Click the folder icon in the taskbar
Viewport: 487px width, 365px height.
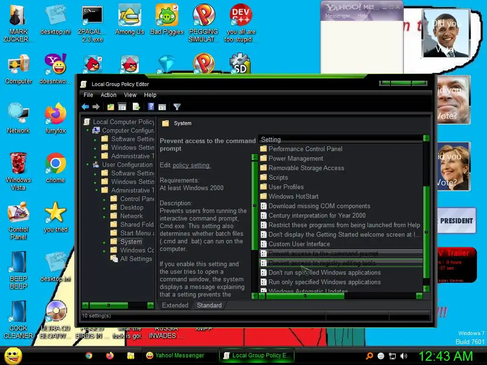(131, 355)
